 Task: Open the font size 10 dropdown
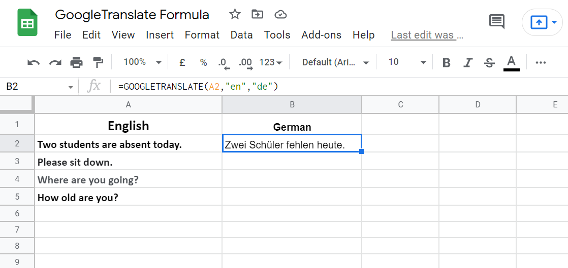tap(407, 62)
